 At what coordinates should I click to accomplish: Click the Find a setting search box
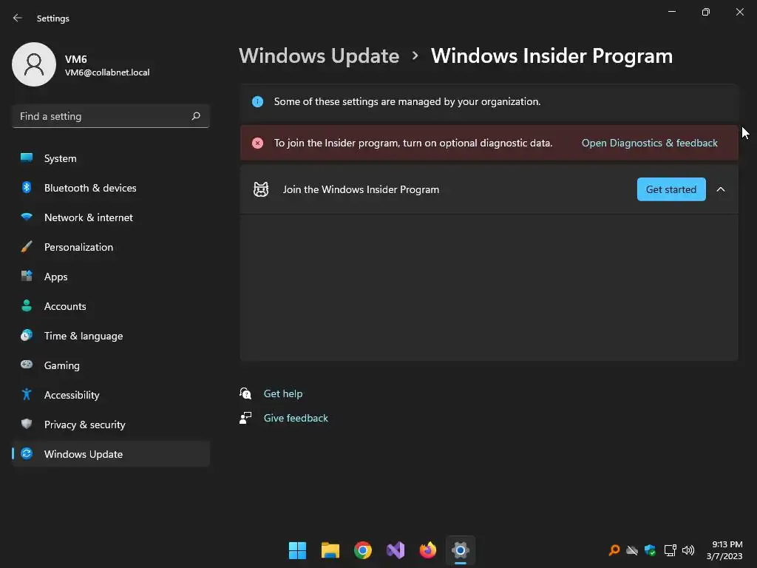[x=111, y=116]
